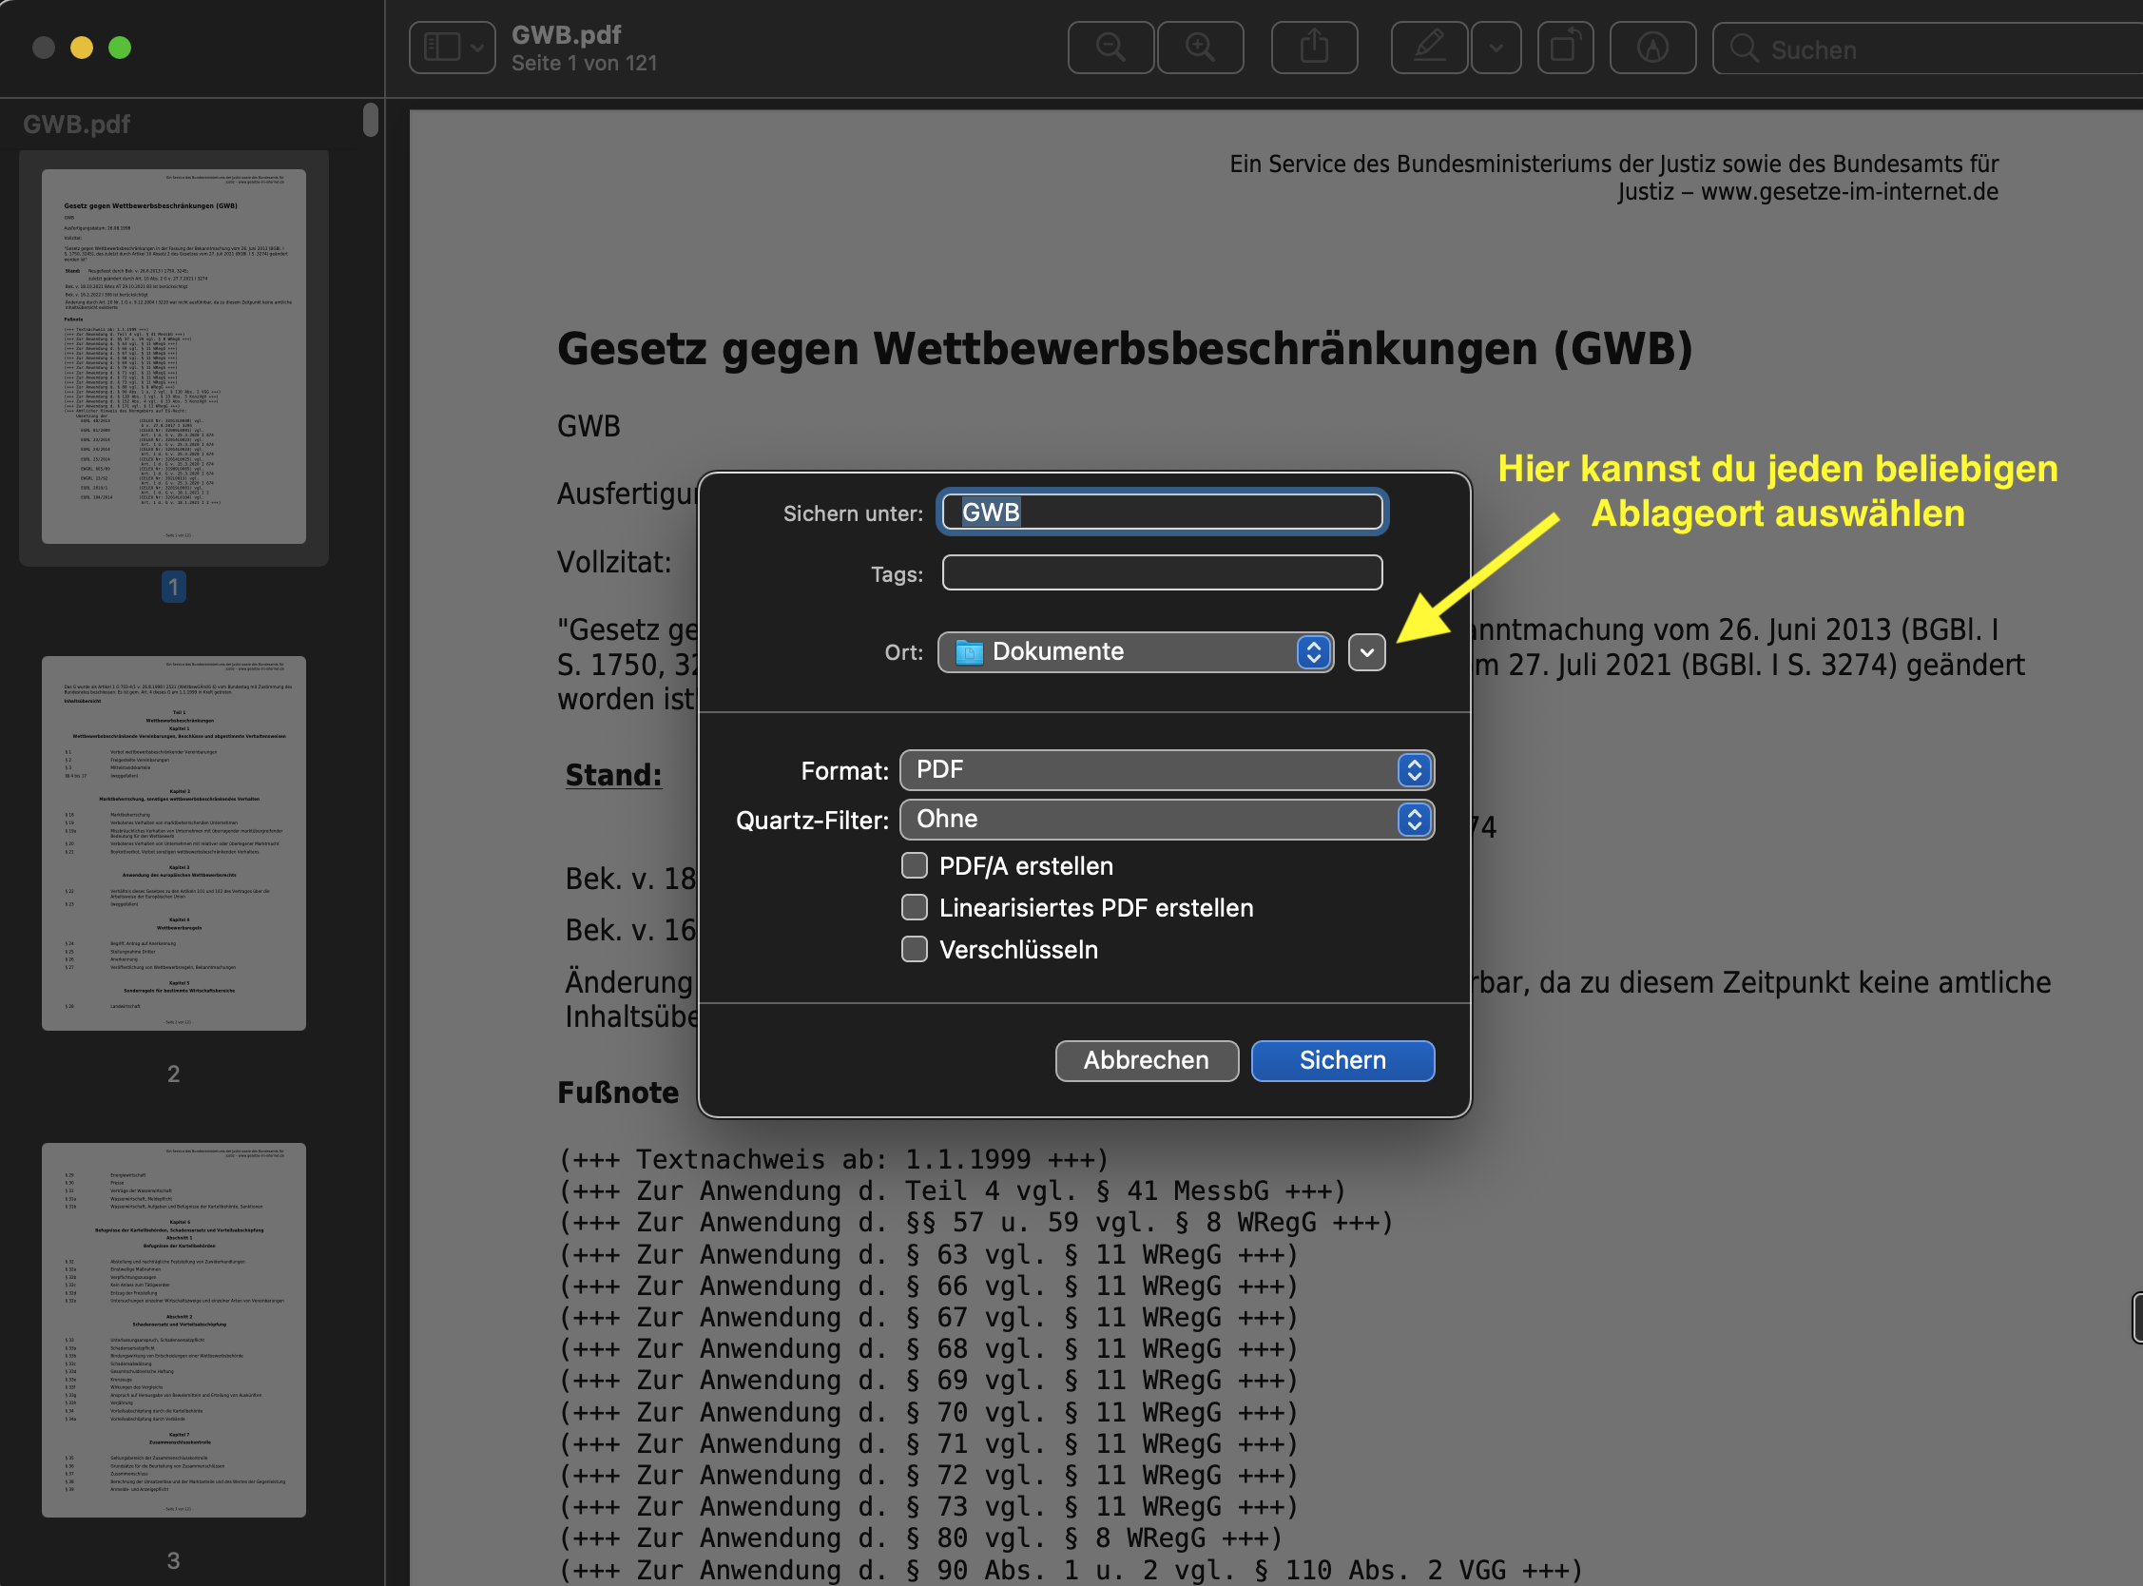The width and height of the screenshot is (2143, 1586).
Task: Click the rotate page icon
Action: coord(1564,47)
